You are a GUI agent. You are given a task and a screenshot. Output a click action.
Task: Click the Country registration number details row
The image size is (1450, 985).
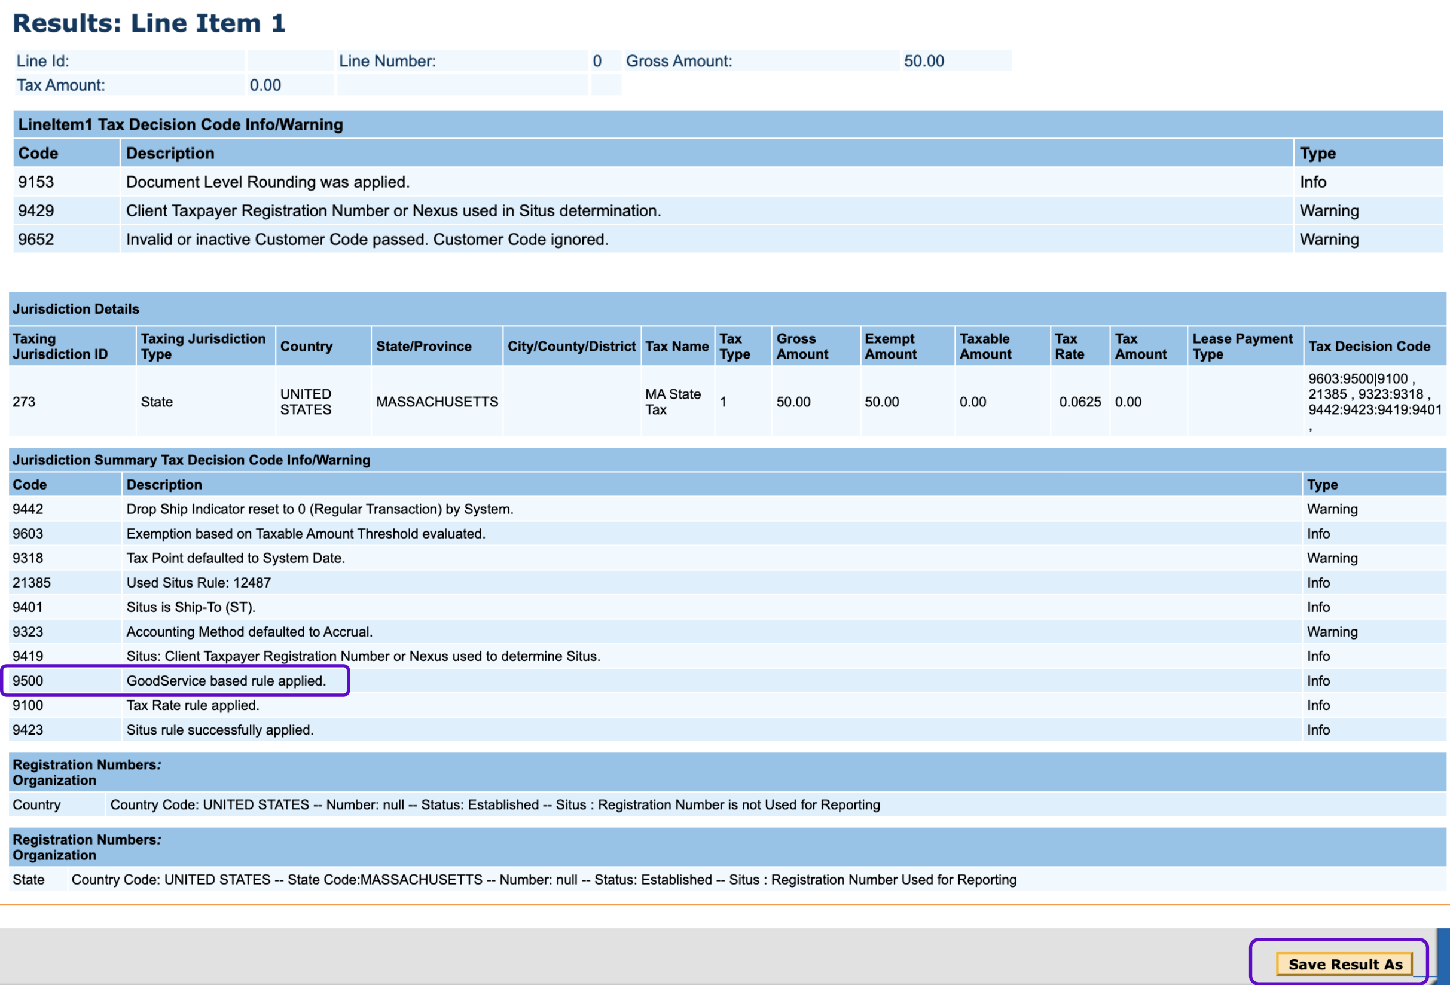(x=494, y=804)
